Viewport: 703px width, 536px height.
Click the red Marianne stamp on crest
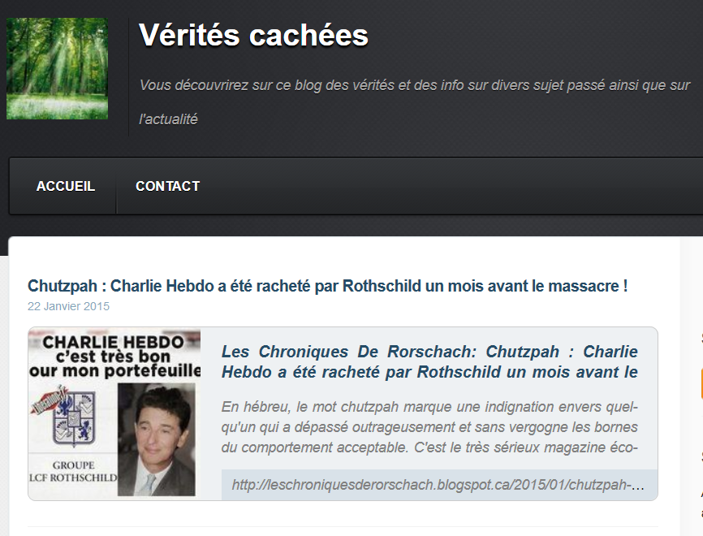tap(48, 400)
